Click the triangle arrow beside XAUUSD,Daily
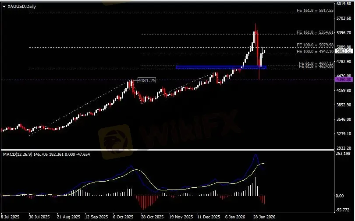The image size is (355, 221). pyautogui.click(x=4, y=7)
